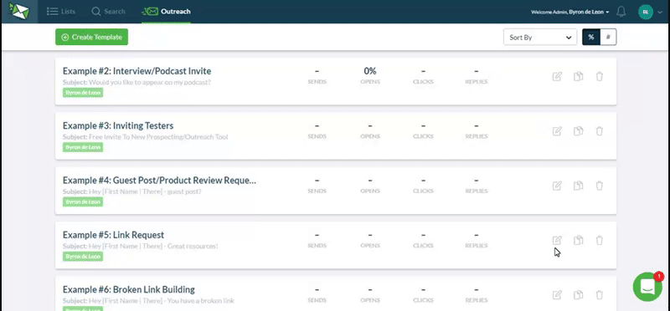Image resolution: width=670 pixels, height=311 pixels.
Task: Click CLICKS label on Example #4 row
Action: (x=423, y=191)
